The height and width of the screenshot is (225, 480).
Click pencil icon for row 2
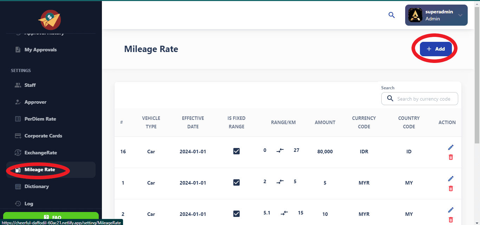coord(451,210)
